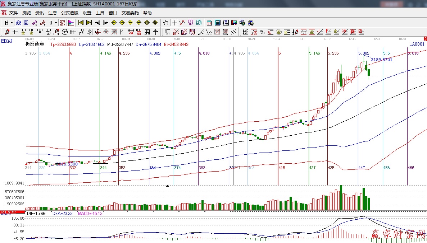The width and height of the screenshot is (427, 243).
Task: Click the 极反通道 indicator name
Action: (35, 44)
